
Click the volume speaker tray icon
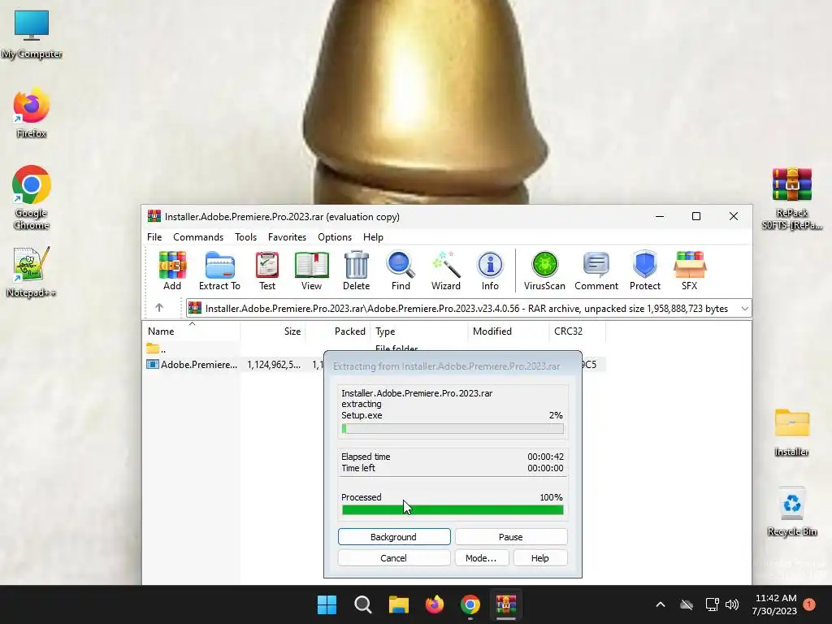732,604
